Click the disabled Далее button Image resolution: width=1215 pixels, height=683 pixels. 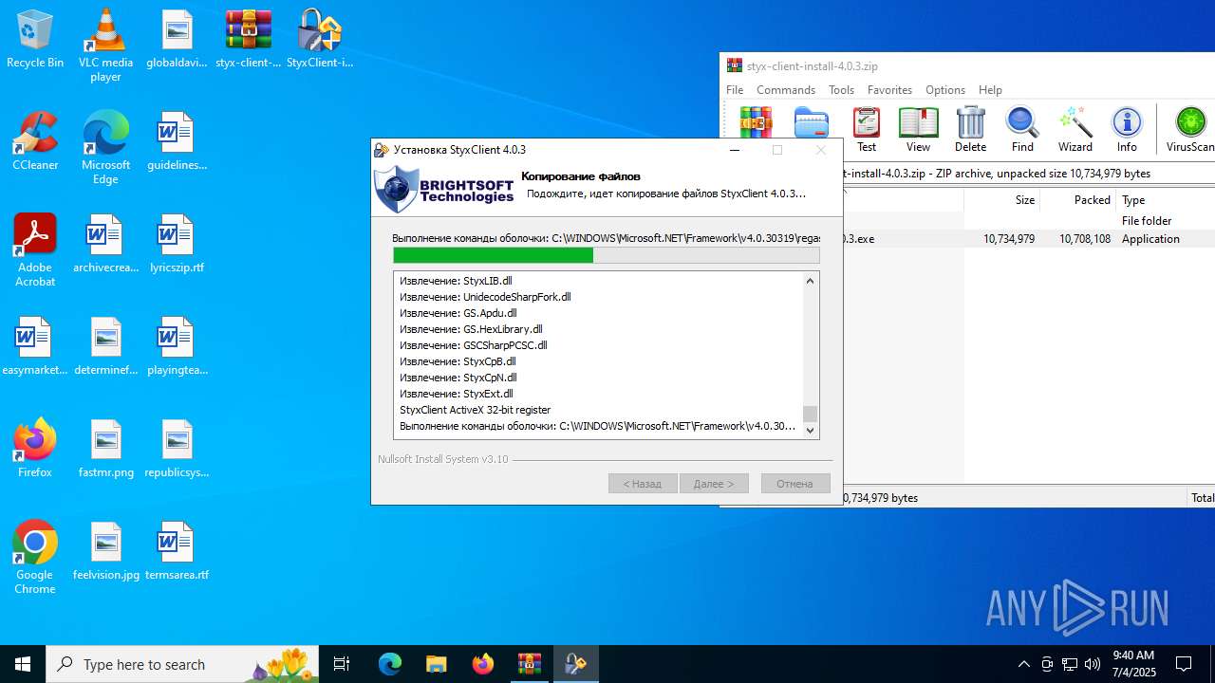(x=714, y=484)
